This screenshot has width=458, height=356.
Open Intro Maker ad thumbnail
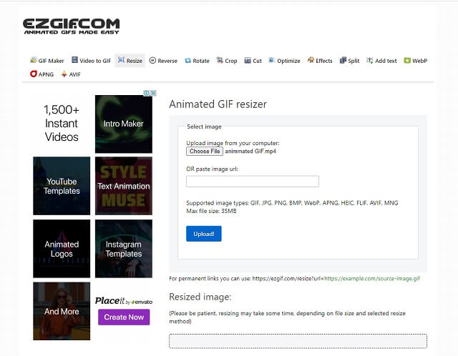pyautogui.click(x=124, y=124)
